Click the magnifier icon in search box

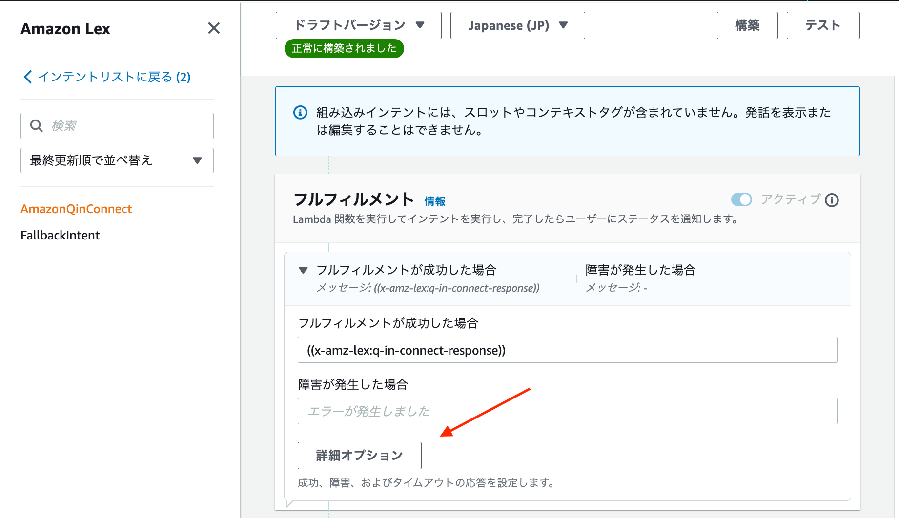click(37, 126)
